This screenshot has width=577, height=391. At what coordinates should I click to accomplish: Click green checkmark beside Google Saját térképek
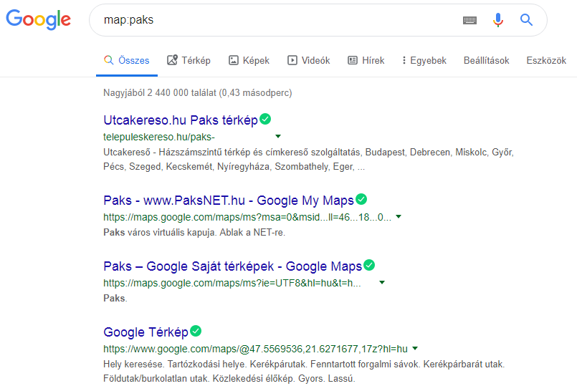pyautogui.click(x=369, y=265)
